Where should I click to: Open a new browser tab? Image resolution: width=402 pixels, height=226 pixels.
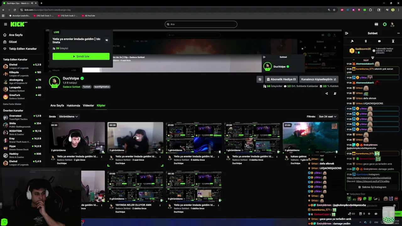tap(41, 3)
